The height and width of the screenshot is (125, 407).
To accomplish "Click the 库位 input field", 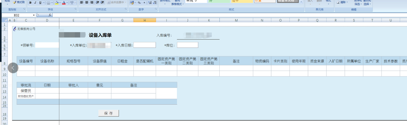I will point(188,45).
